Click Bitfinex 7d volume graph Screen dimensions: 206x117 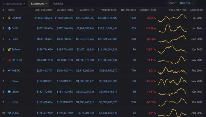click(x=172, y=50)
